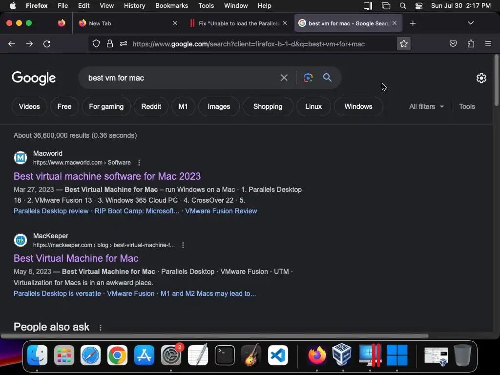This screenshot has width=500, height=375.
Task: Open the Firefox extensions menu
Action: coord(471,43)
